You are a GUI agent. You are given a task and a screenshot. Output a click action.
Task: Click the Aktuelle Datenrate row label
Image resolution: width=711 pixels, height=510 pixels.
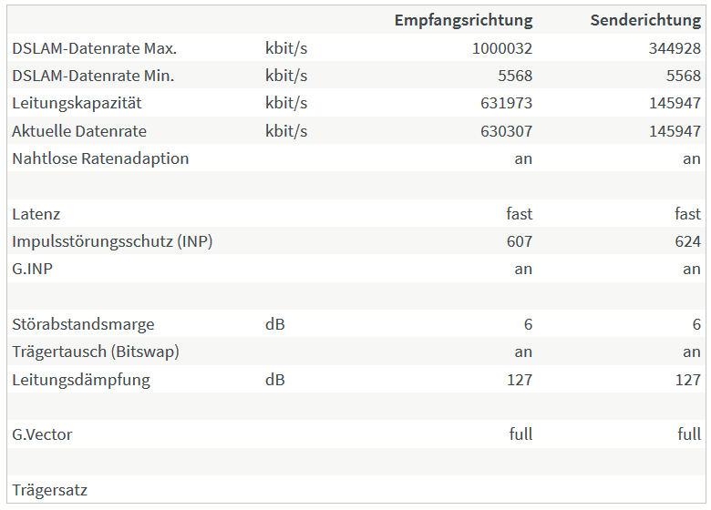tap(79, 131)
